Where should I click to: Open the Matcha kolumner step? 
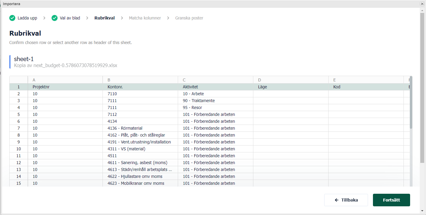coord(145,18)
